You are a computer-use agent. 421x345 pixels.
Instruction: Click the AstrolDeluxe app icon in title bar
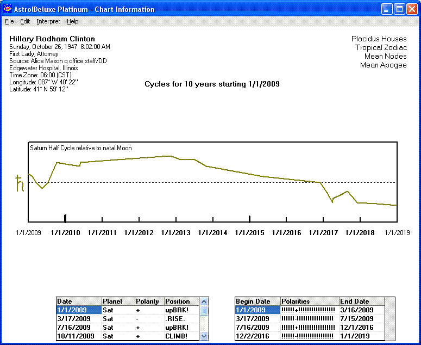(8, 9)
